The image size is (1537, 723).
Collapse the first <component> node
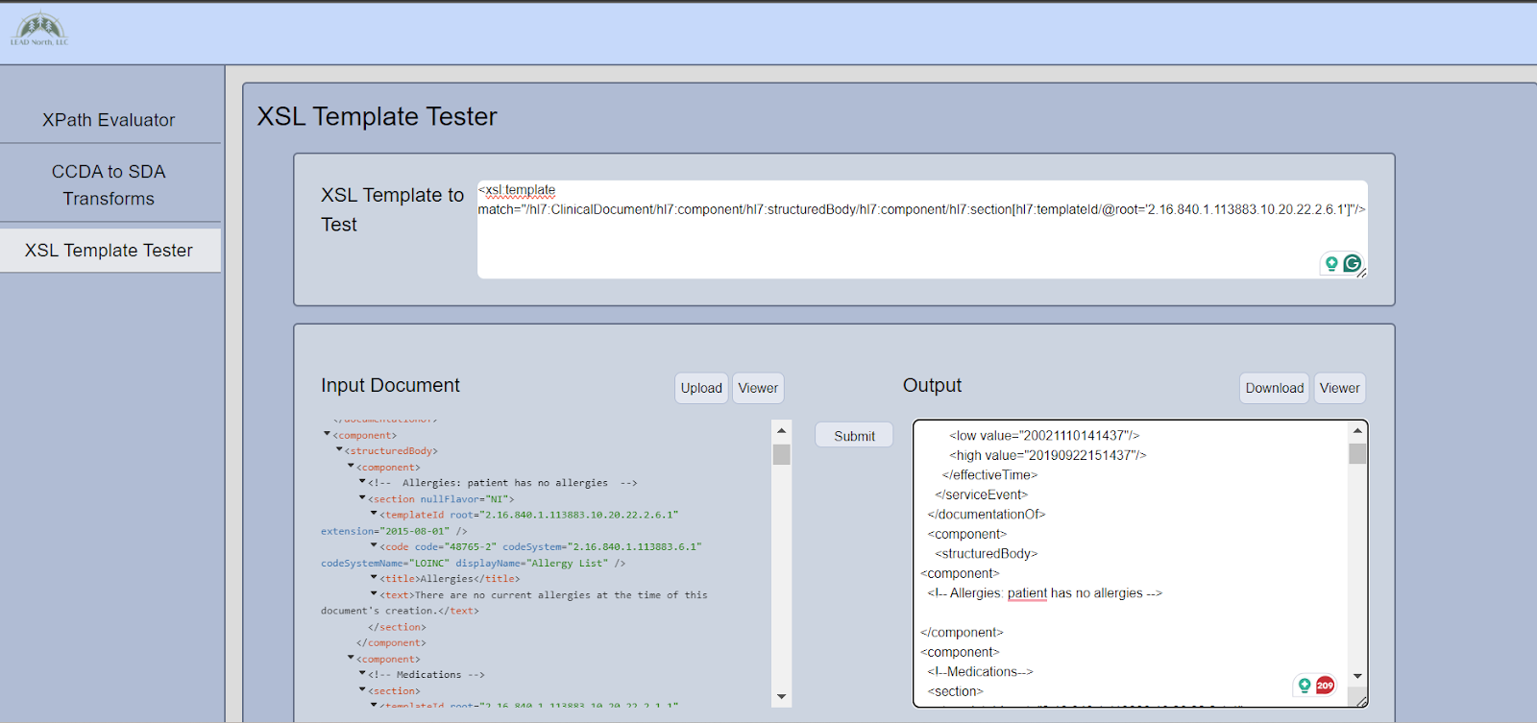[327, 434]
